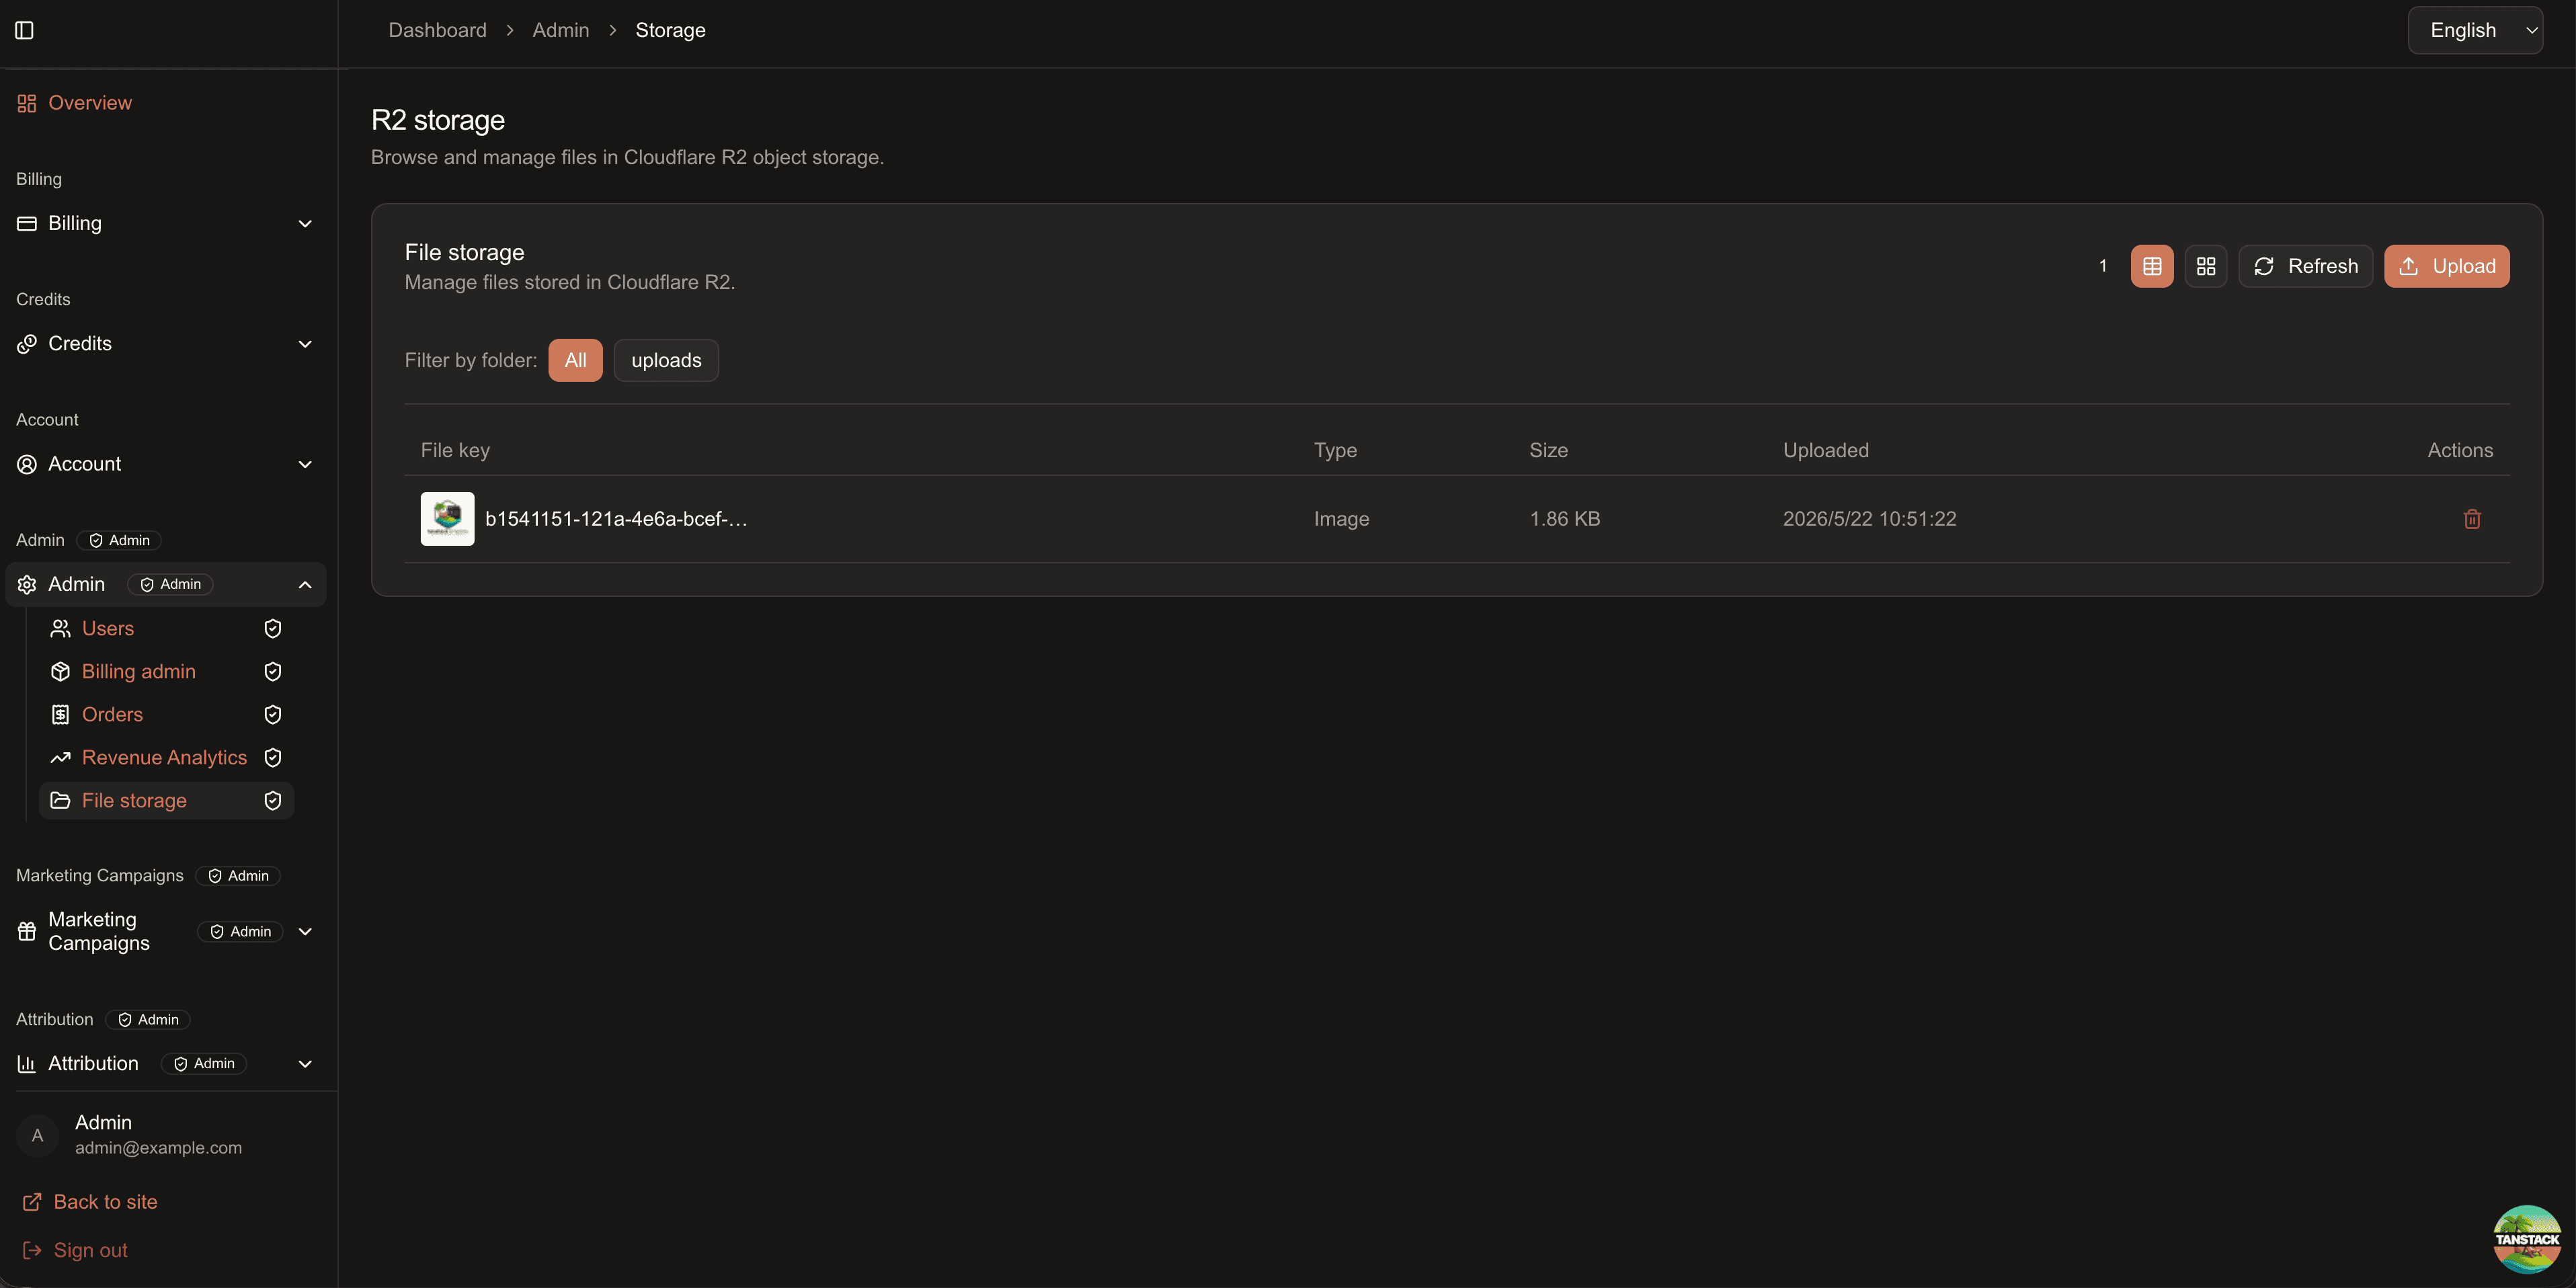2576x1288 pixels.
Task: Click the Billing credit card icon
Action: (x=27, y=223)
